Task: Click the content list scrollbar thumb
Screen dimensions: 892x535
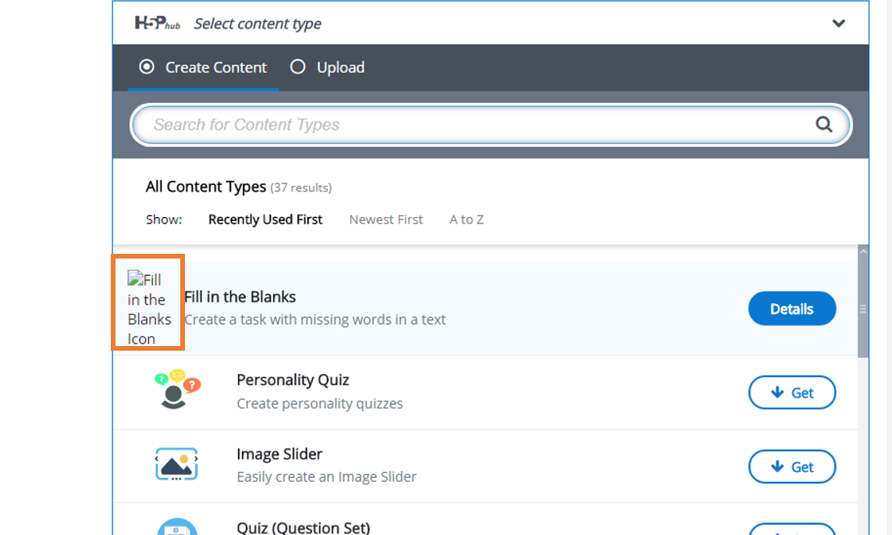Action: point(863,308)
